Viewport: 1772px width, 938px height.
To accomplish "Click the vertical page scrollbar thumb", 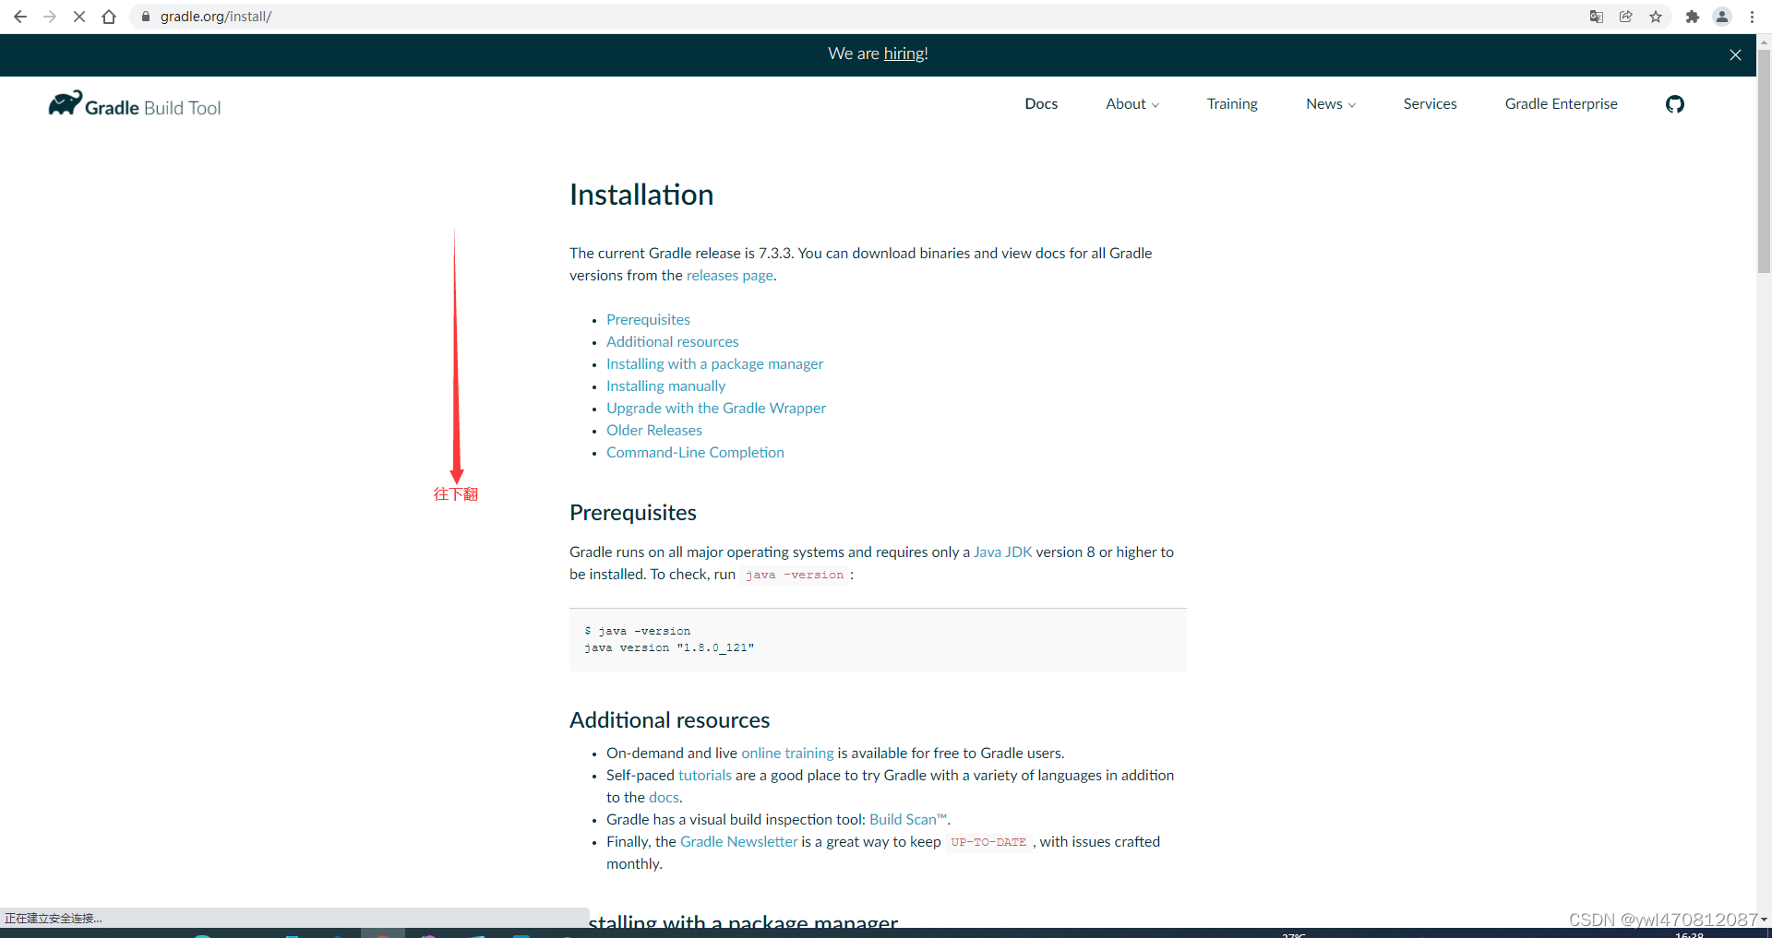I will click(x=1764, y=161).
